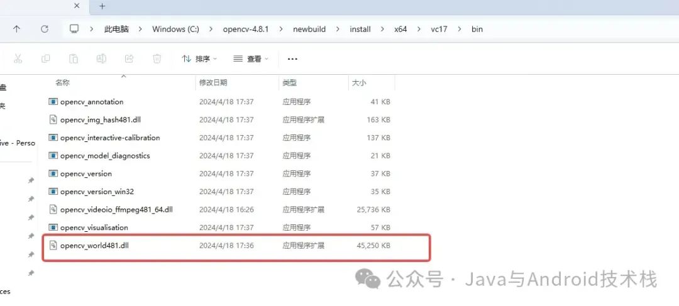Click the computer icon in address bar

74,29
